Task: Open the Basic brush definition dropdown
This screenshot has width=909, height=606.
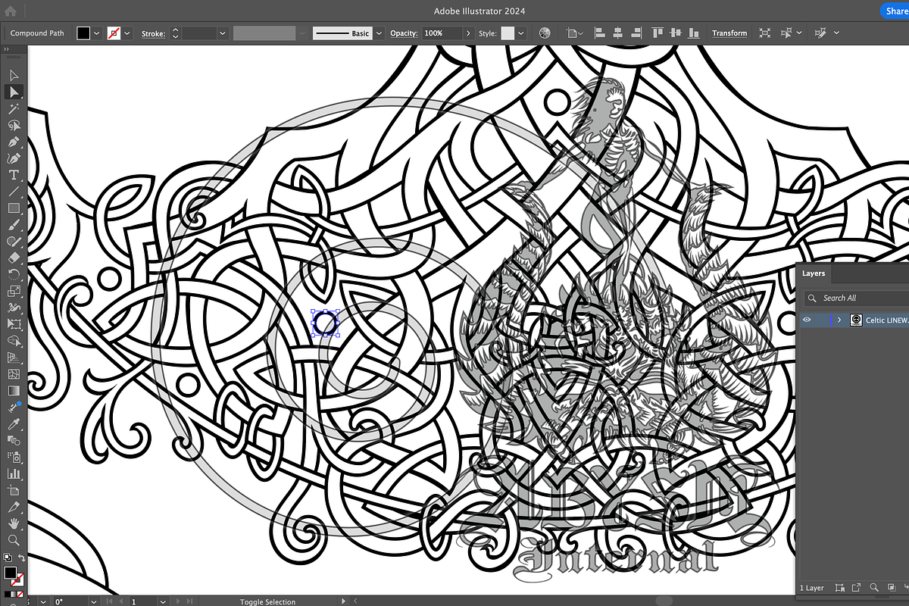Action: pyautogui.click(x=379, y=33)
